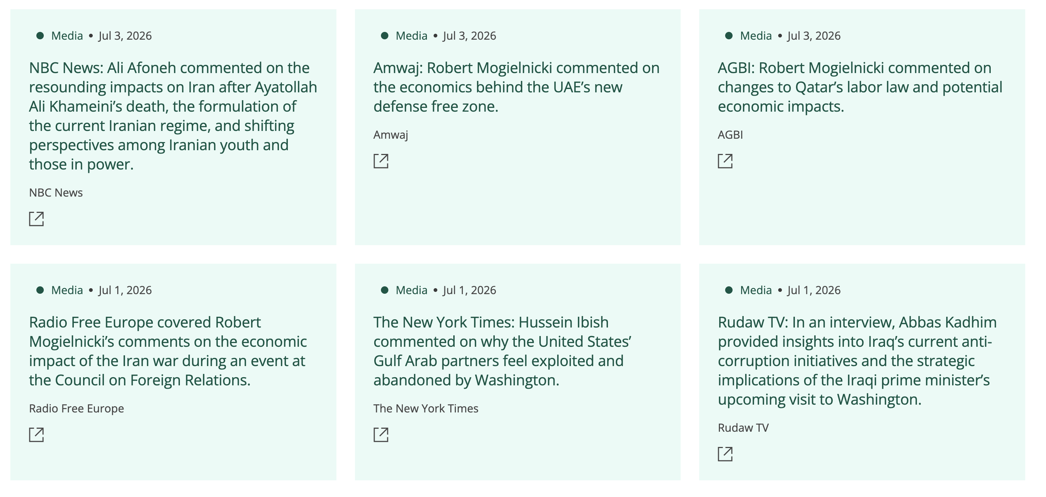Open external link icon under Radio Free Europe

[x=37, y=434]
